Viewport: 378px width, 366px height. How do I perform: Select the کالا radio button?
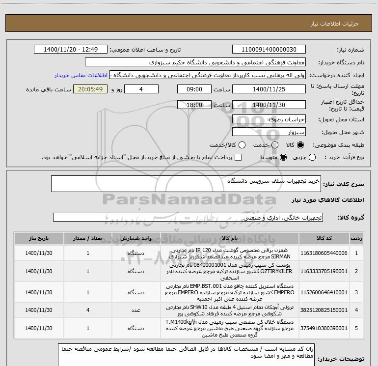(x=300, y=145)
